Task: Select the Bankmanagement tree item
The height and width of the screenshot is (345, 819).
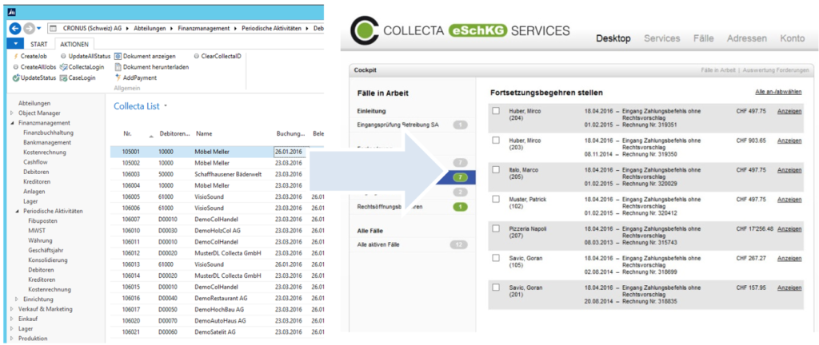Action: [x=47, y=142]
